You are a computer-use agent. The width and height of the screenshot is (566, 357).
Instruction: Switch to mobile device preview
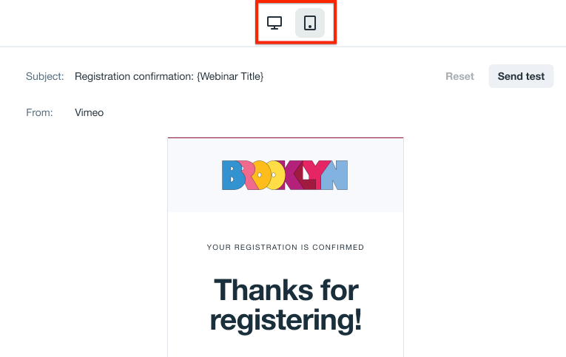[x=310, y=23]
